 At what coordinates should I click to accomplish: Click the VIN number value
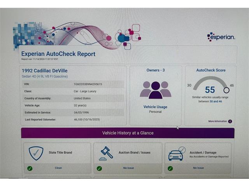[88, 84]
